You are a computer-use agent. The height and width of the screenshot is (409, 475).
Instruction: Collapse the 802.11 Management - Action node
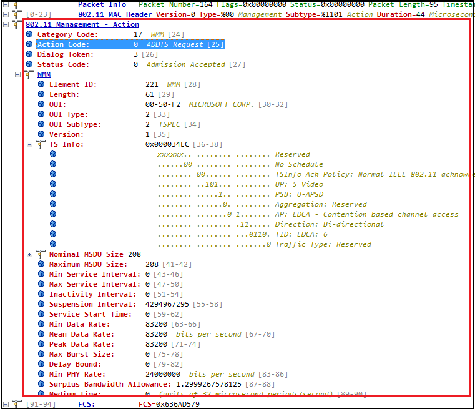click(x=6, y=24)
